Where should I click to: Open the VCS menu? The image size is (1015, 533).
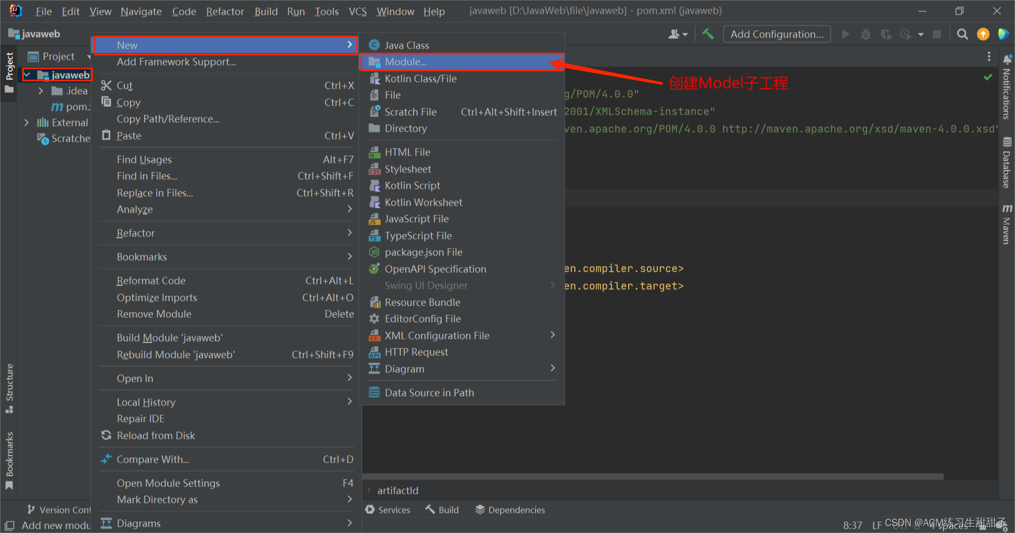click(357, 11)
